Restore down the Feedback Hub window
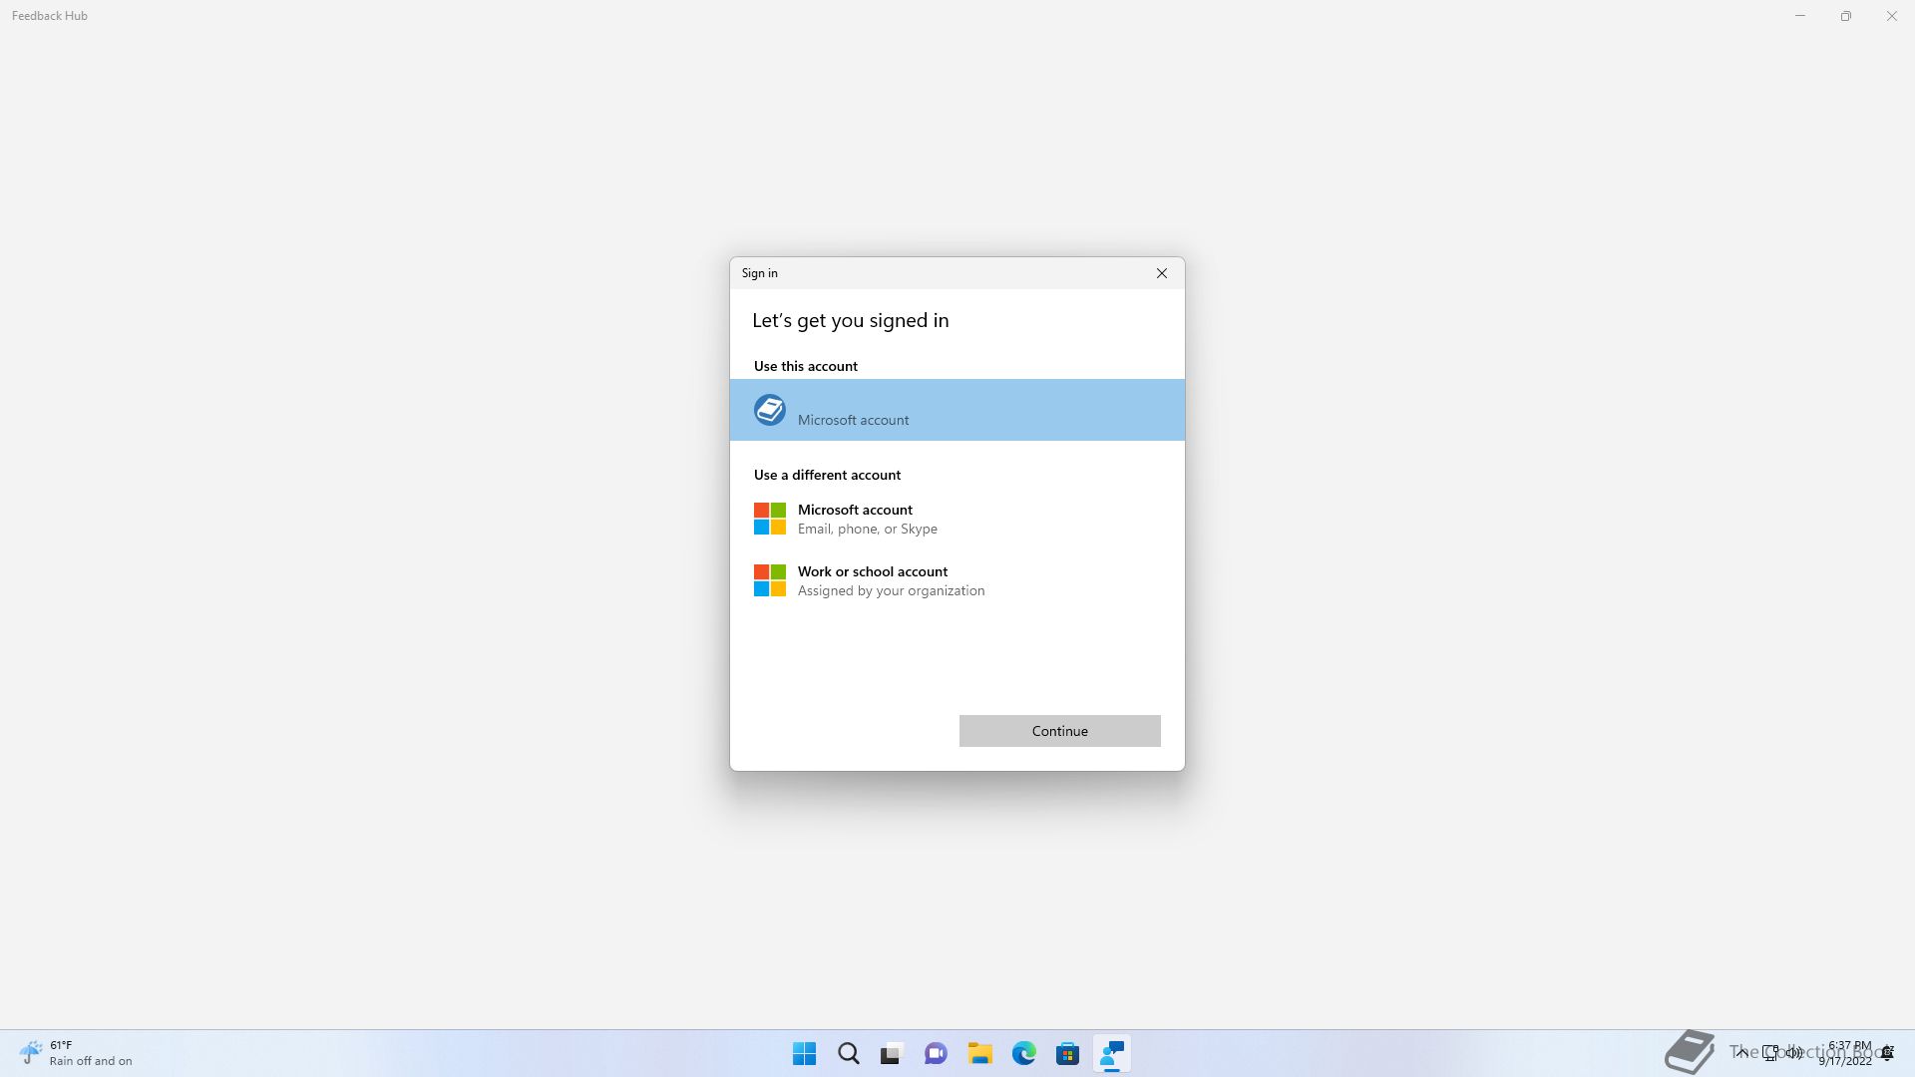This screenshot has height=1077, width=1915. tap(1845, 16)
